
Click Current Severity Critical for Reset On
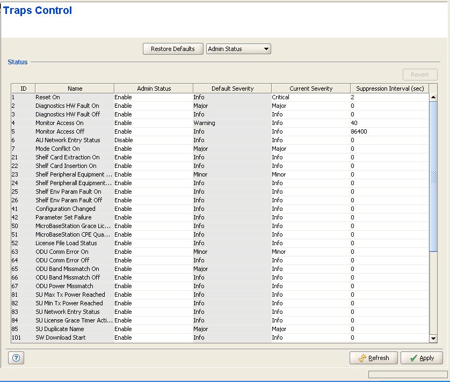(280, 97)
